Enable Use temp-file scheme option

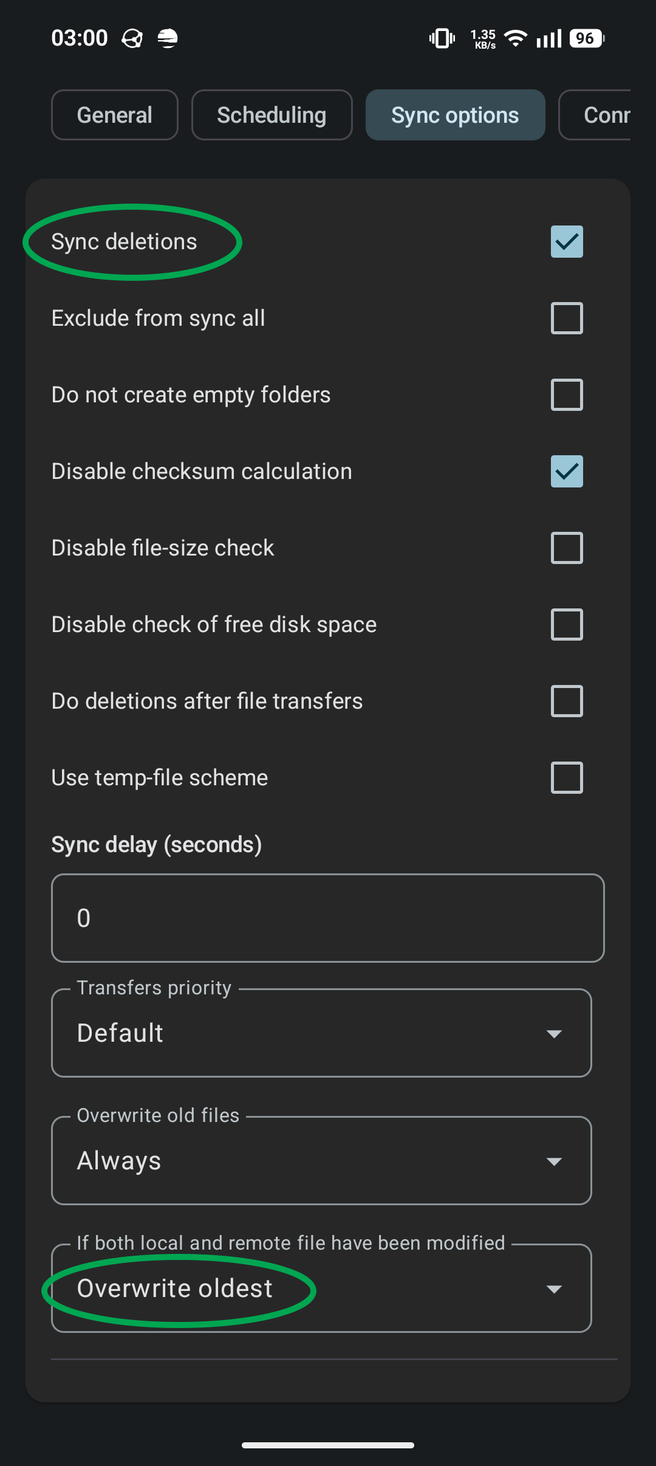[567, 778]
